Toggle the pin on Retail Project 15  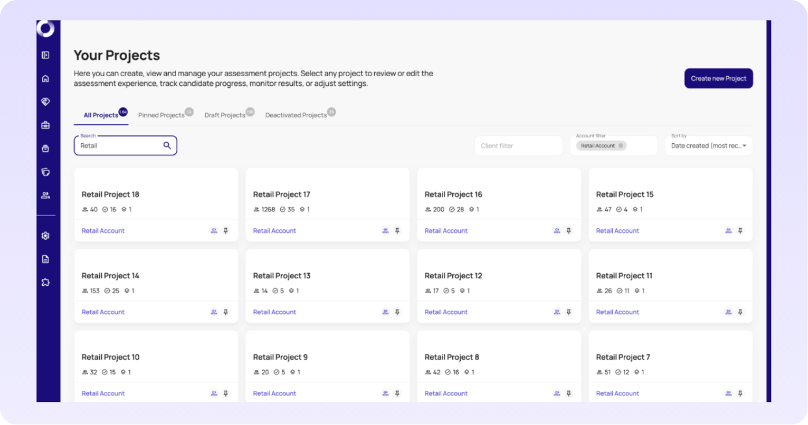click(740, 231)
